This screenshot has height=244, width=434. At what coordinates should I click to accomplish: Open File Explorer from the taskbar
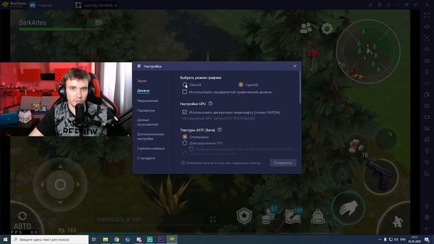point(106,239)
